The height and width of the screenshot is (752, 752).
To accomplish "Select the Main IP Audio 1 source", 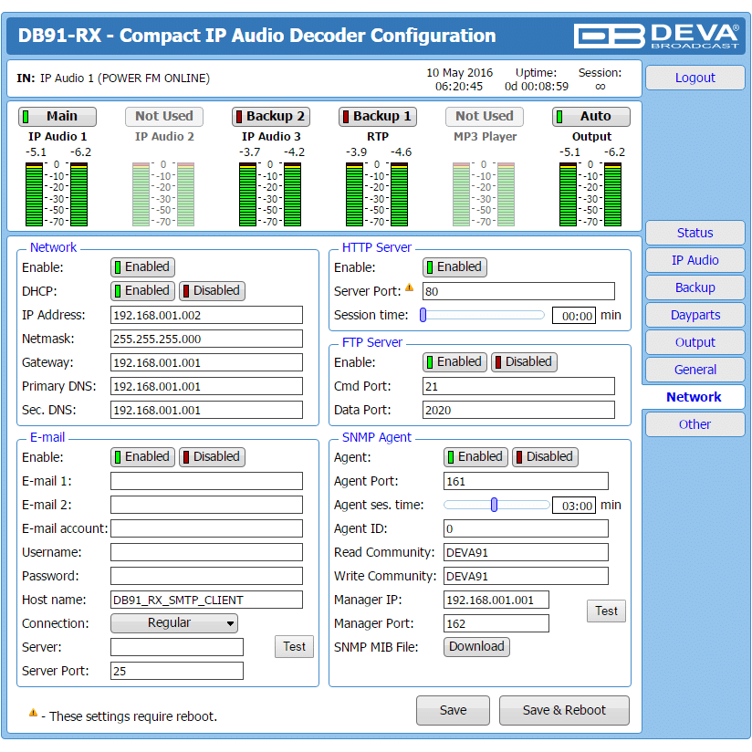I will [x=57, y=117].
